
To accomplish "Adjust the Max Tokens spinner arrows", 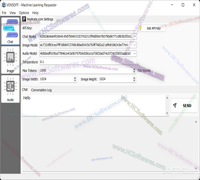I will point(134,70).
